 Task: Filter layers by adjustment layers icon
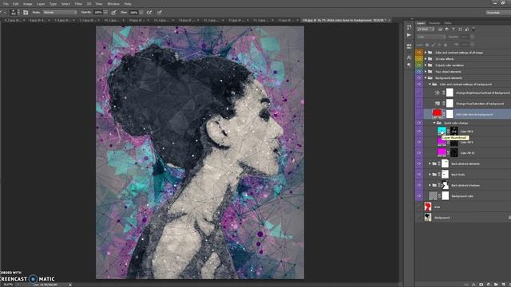447,29
